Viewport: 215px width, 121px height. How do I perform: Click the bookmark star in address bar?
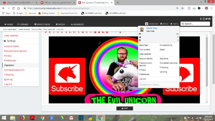182,8
